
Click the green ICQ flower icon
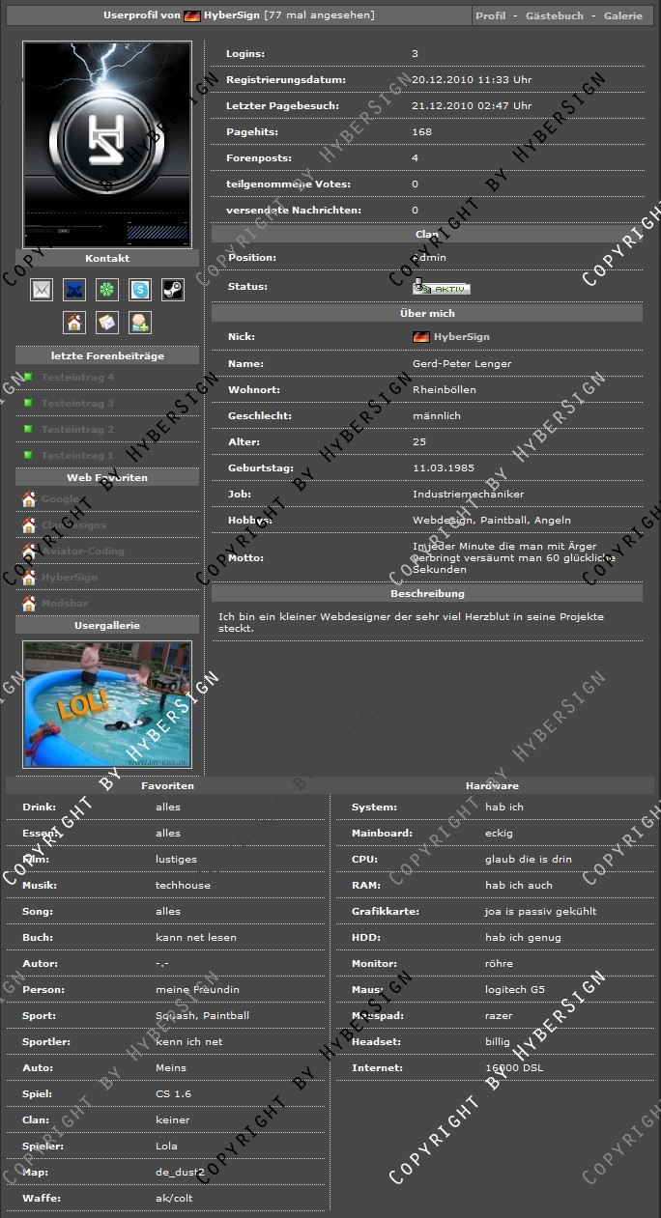point(107,290)
